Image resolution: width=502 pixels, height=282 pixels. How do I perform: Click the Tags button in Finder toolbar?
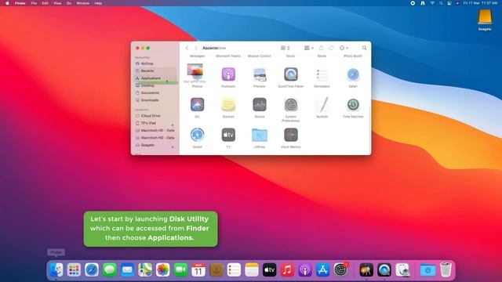tap(331, 48)
